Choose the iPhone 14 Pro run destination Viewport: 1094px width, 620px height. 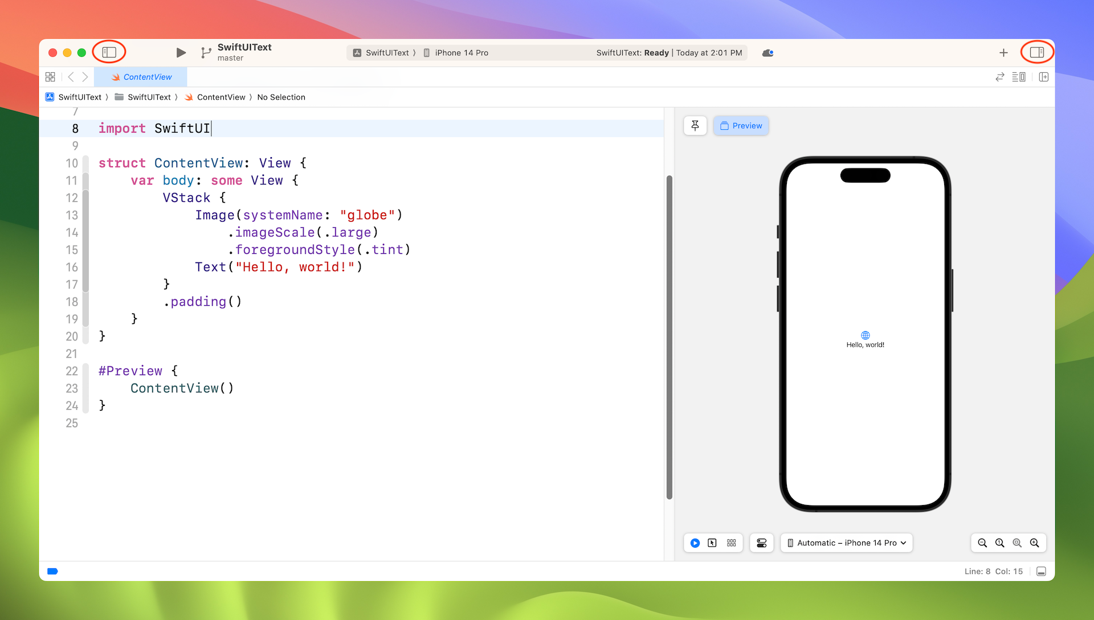(x=456, y=52)
